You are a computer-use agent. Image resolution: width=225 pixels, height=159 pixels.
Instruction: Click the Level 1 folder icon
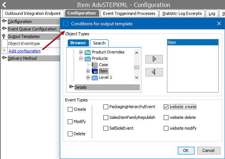click(x=94, y=77)
